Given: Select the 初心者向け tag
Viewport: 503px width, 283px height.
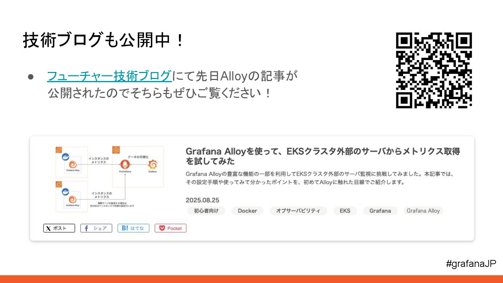Looking at the screenshot, I should pyautogui.click(x=206, y=211).
